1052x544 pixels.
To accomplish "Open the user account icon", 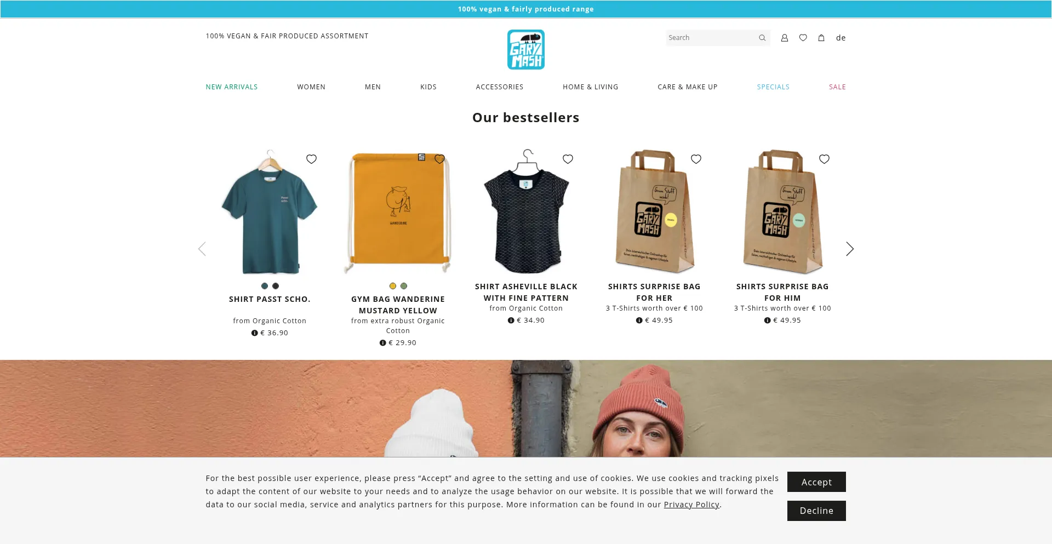I will (785, 38).
